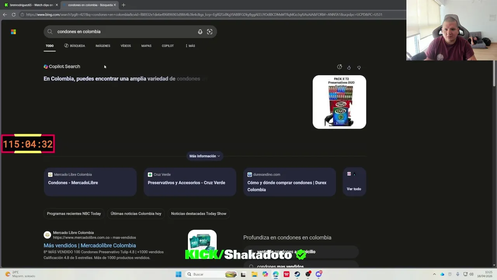Click OneDrive cloud tray icon
The width and height of the screenshot is (497, 280).
(x=442, y=274)
